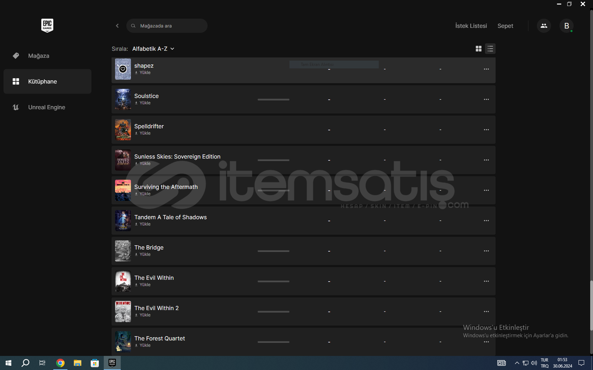Open İstek Listesi
The height and width of the screenshot is (370, 593).
[471, 26]
